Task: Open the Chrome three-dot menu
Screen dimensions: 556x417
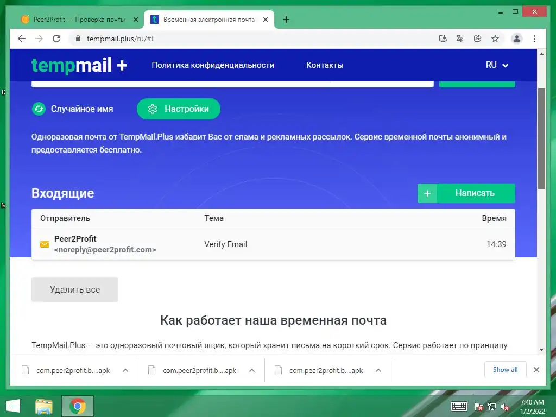Action: (534, 39)
